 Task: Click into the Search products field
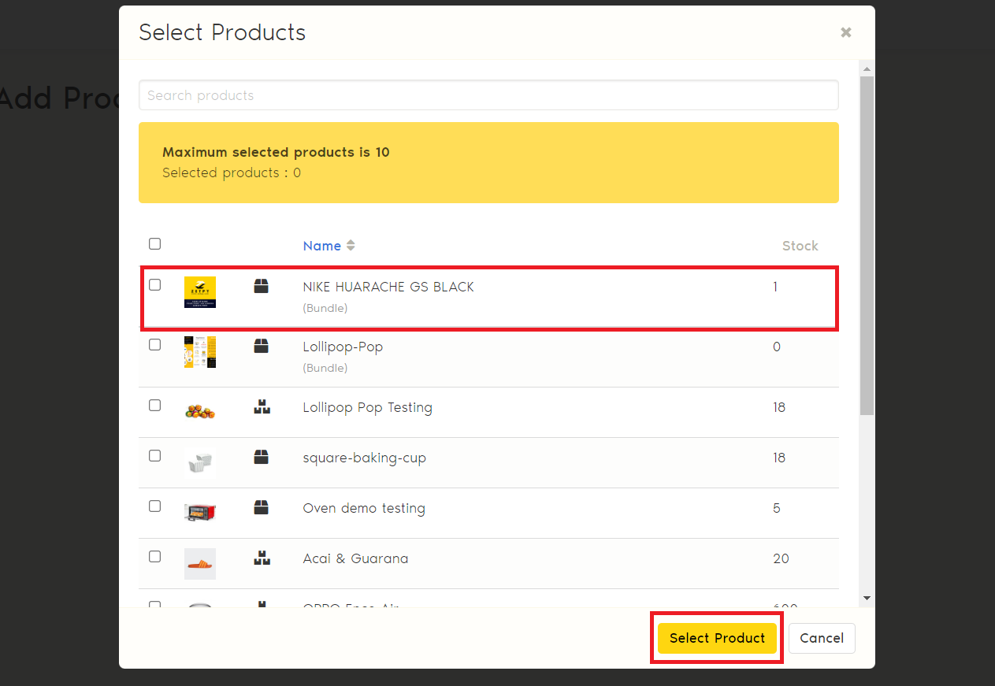[x=488, y=95]
